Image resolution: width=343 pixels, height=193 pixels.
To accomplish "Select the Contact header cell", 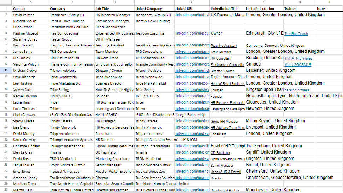I will [x=30, y=8].
